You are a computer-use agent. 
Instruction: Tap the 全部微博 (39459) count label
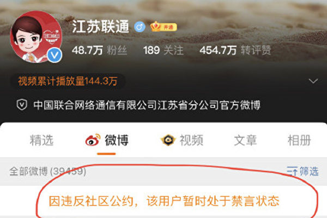[x=48, y=172]
